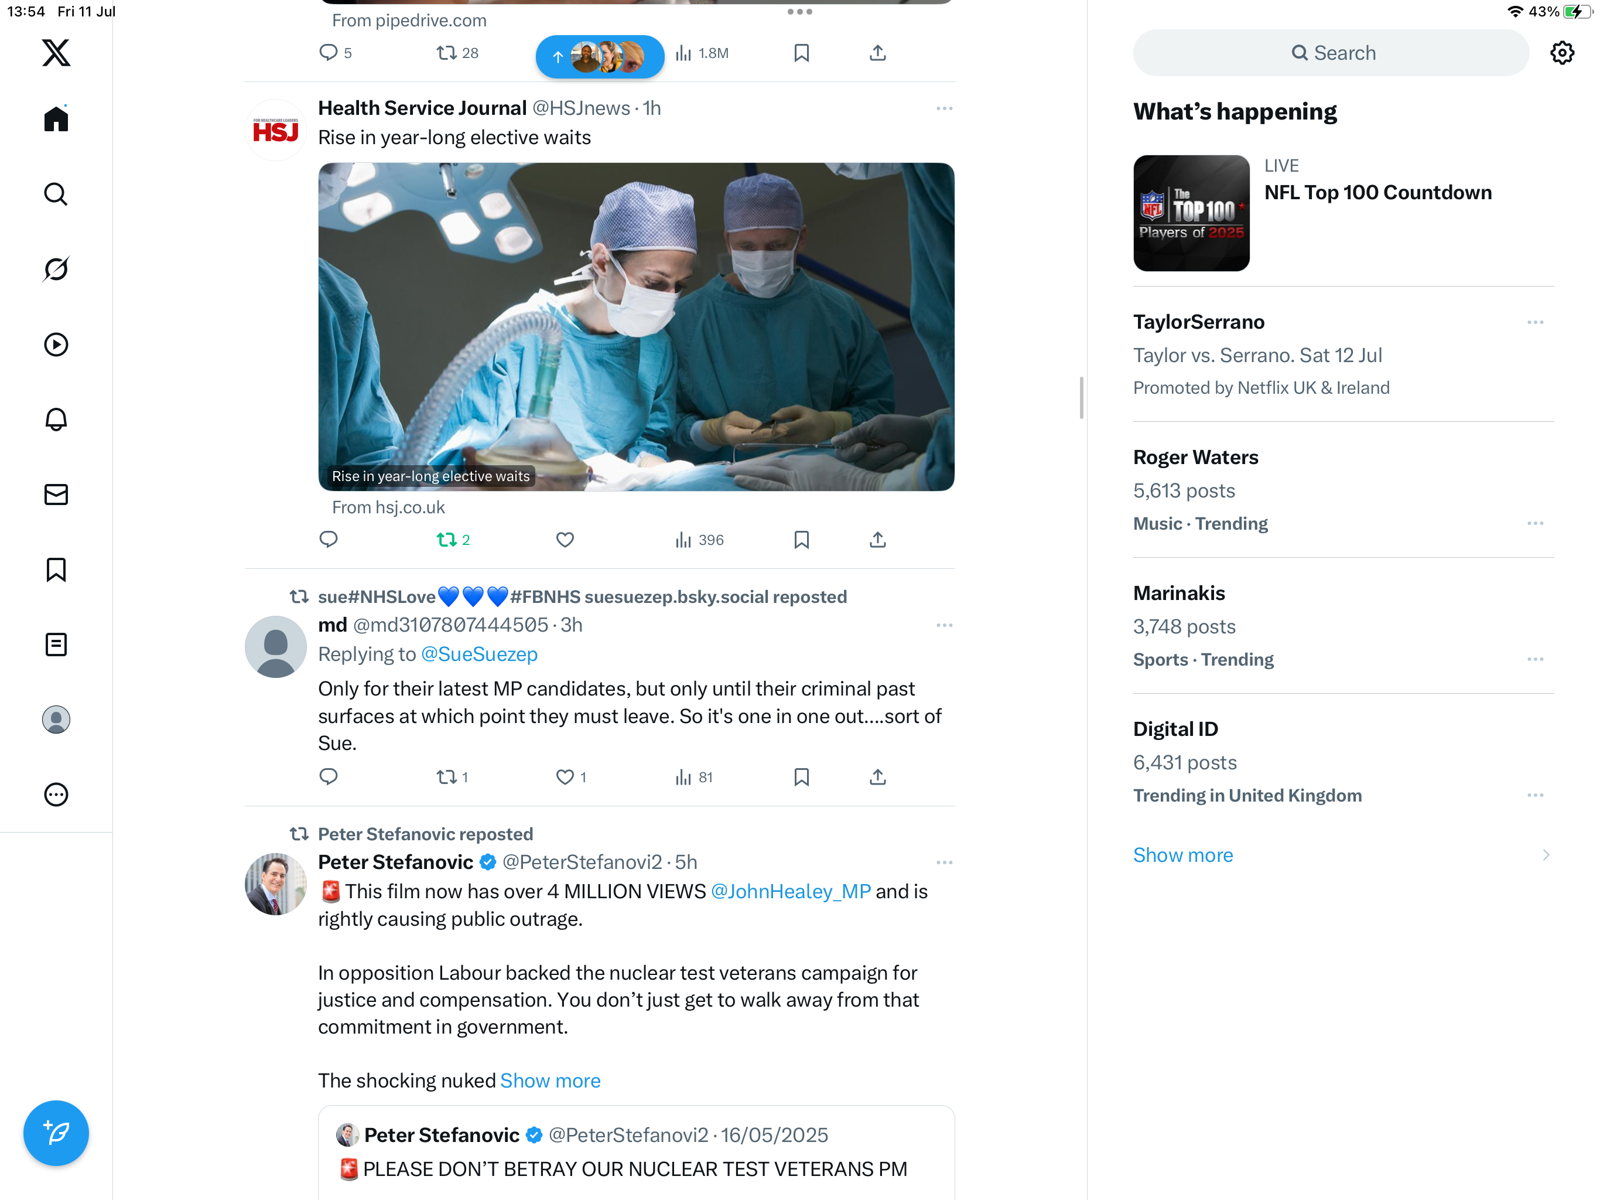Click the @JohnHealey_MP mention link
1600x1200 pixels.
[791, 891]
